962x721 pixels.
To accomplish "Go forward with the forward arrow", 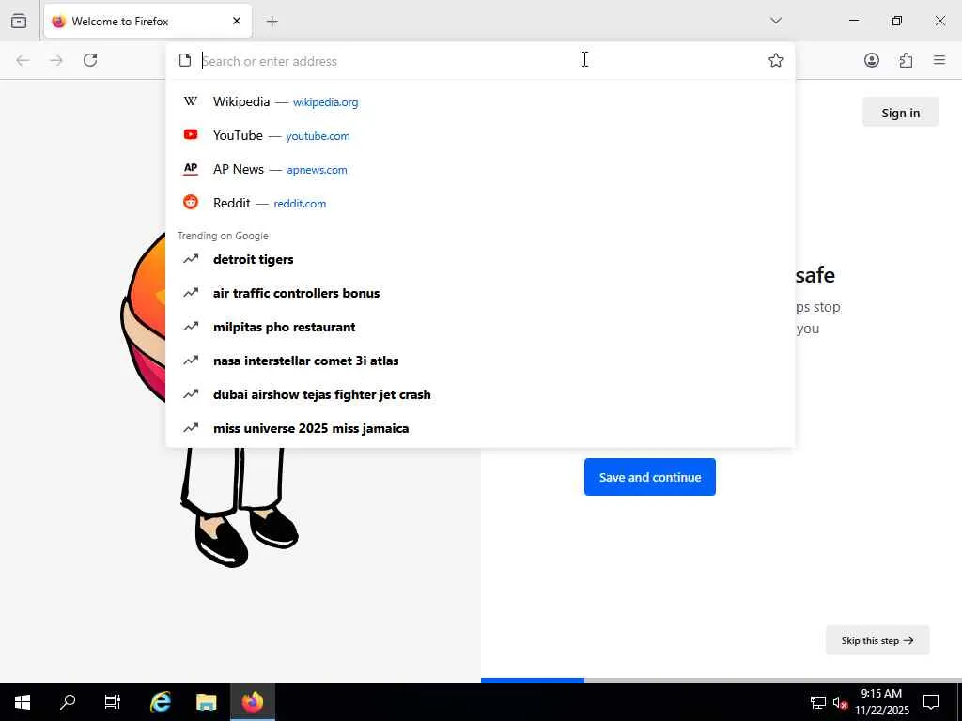I will pos(56,60).
